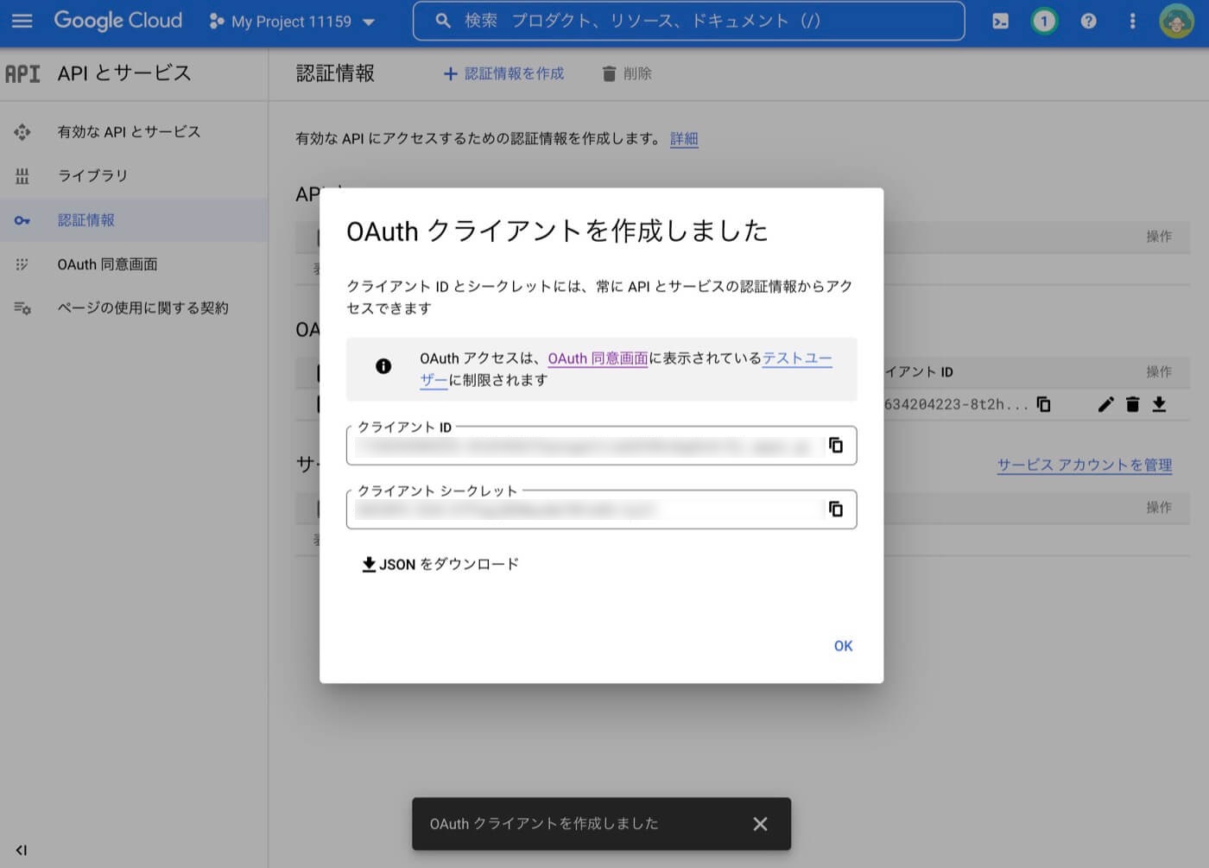This screenshot has width=1209, height=868.
Task: Copy the truncated クライアント ID 634204223
Action: (1043, 404)
